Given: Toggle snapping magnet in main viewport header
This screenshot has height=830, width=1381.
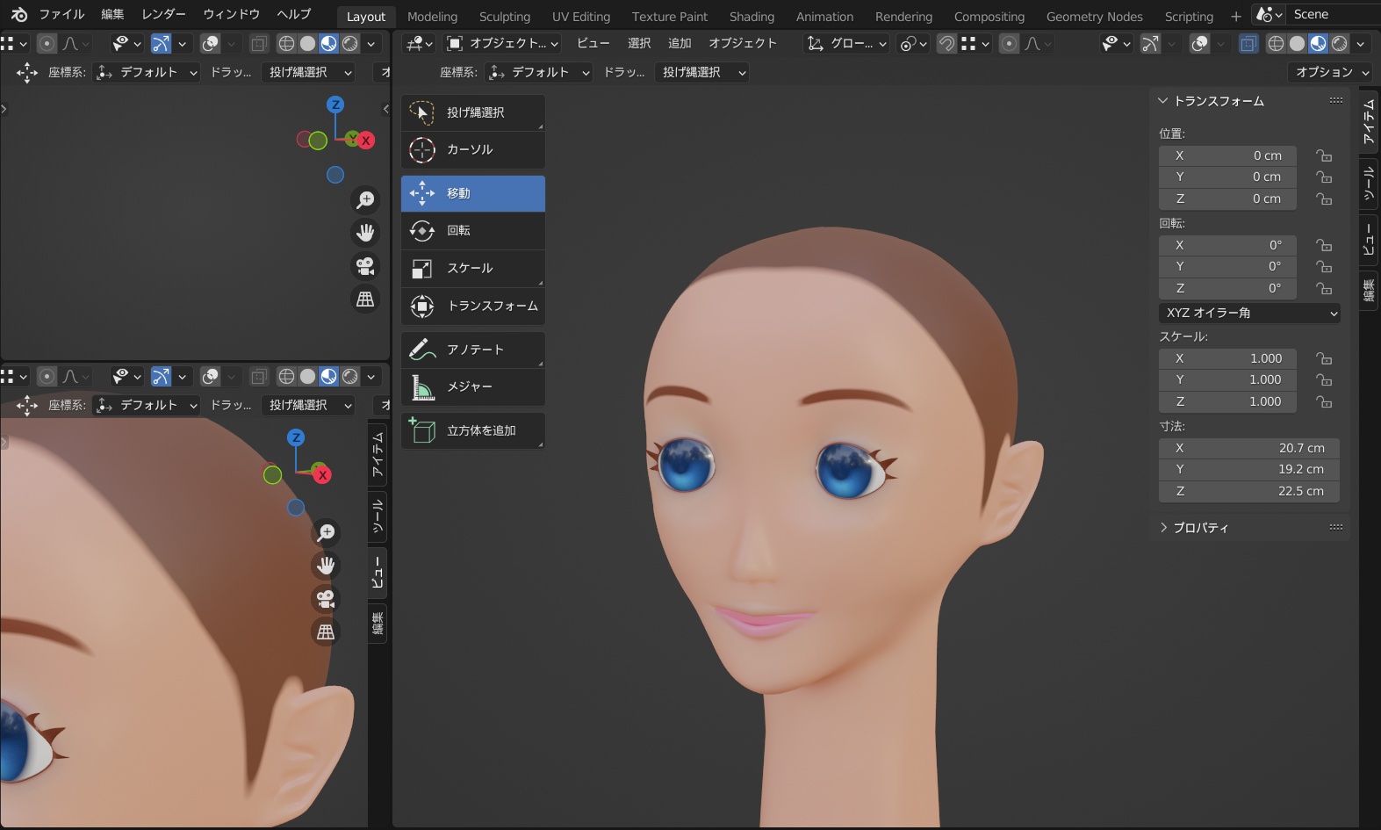Looking at the screenshot, I should tap(946, 43).
